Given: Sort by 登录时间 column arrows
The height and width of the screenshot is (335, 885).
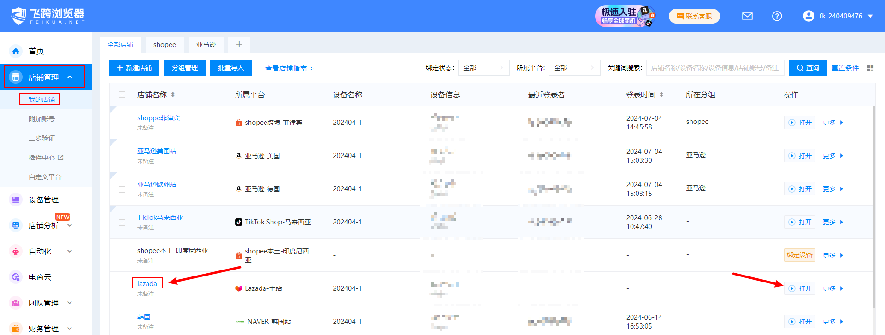Looking at the screenshot, I should click(x=661, y=94).
